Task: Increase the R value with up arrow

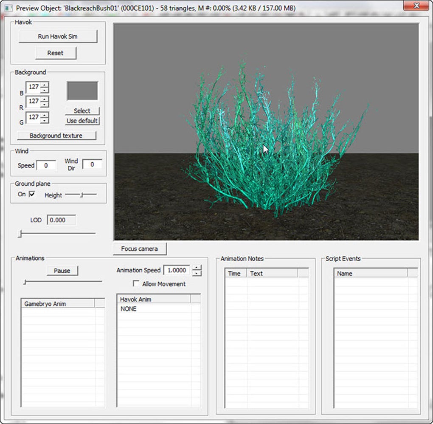Action: (x=45, y=99)
